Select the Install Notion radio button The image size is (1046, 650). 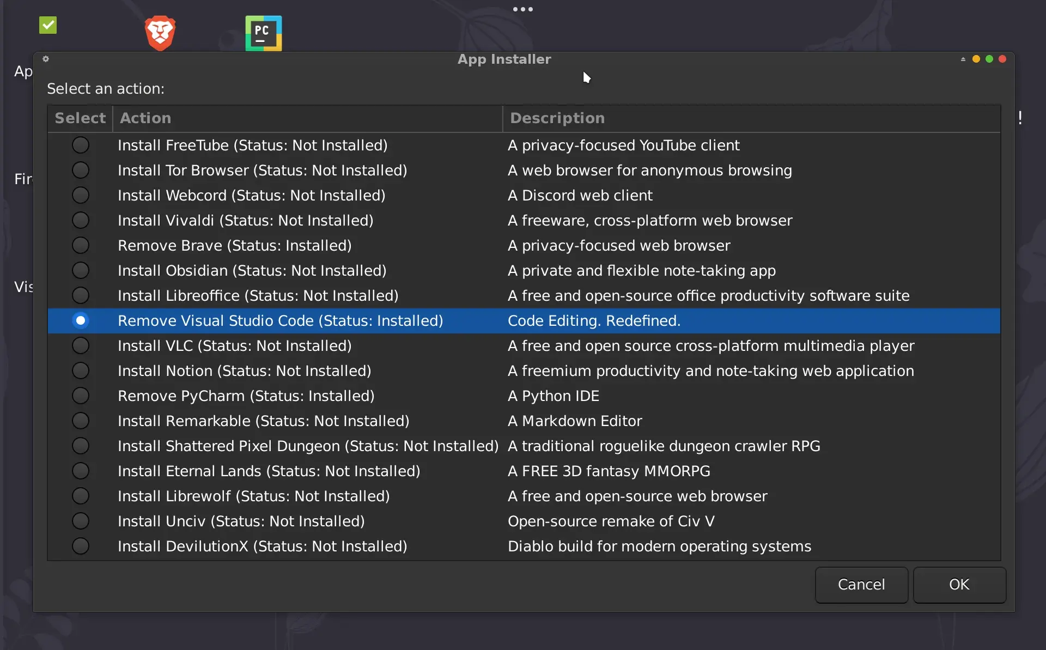tap(81, 370)
